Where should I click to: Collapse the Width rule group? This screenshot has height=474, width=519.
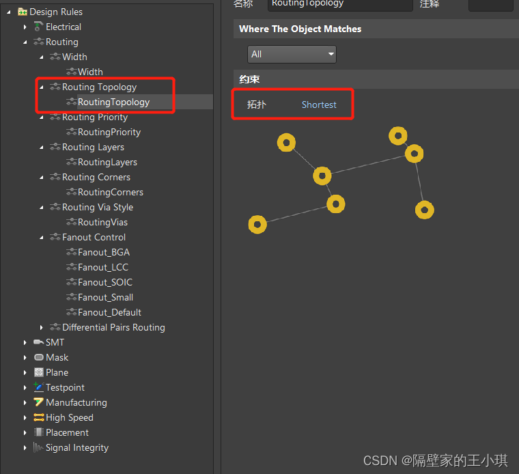coord(42,57)
